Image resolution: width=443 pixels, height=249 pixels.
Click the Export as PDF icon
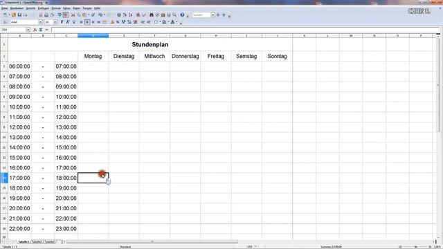41,15
